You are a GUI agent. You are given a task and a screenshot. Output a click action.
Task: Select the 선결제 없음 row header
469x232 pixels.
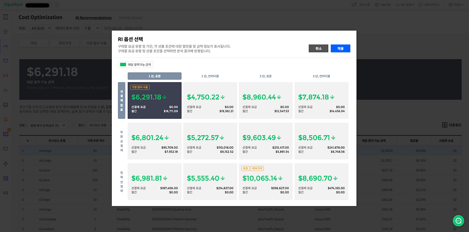(122, 100)
